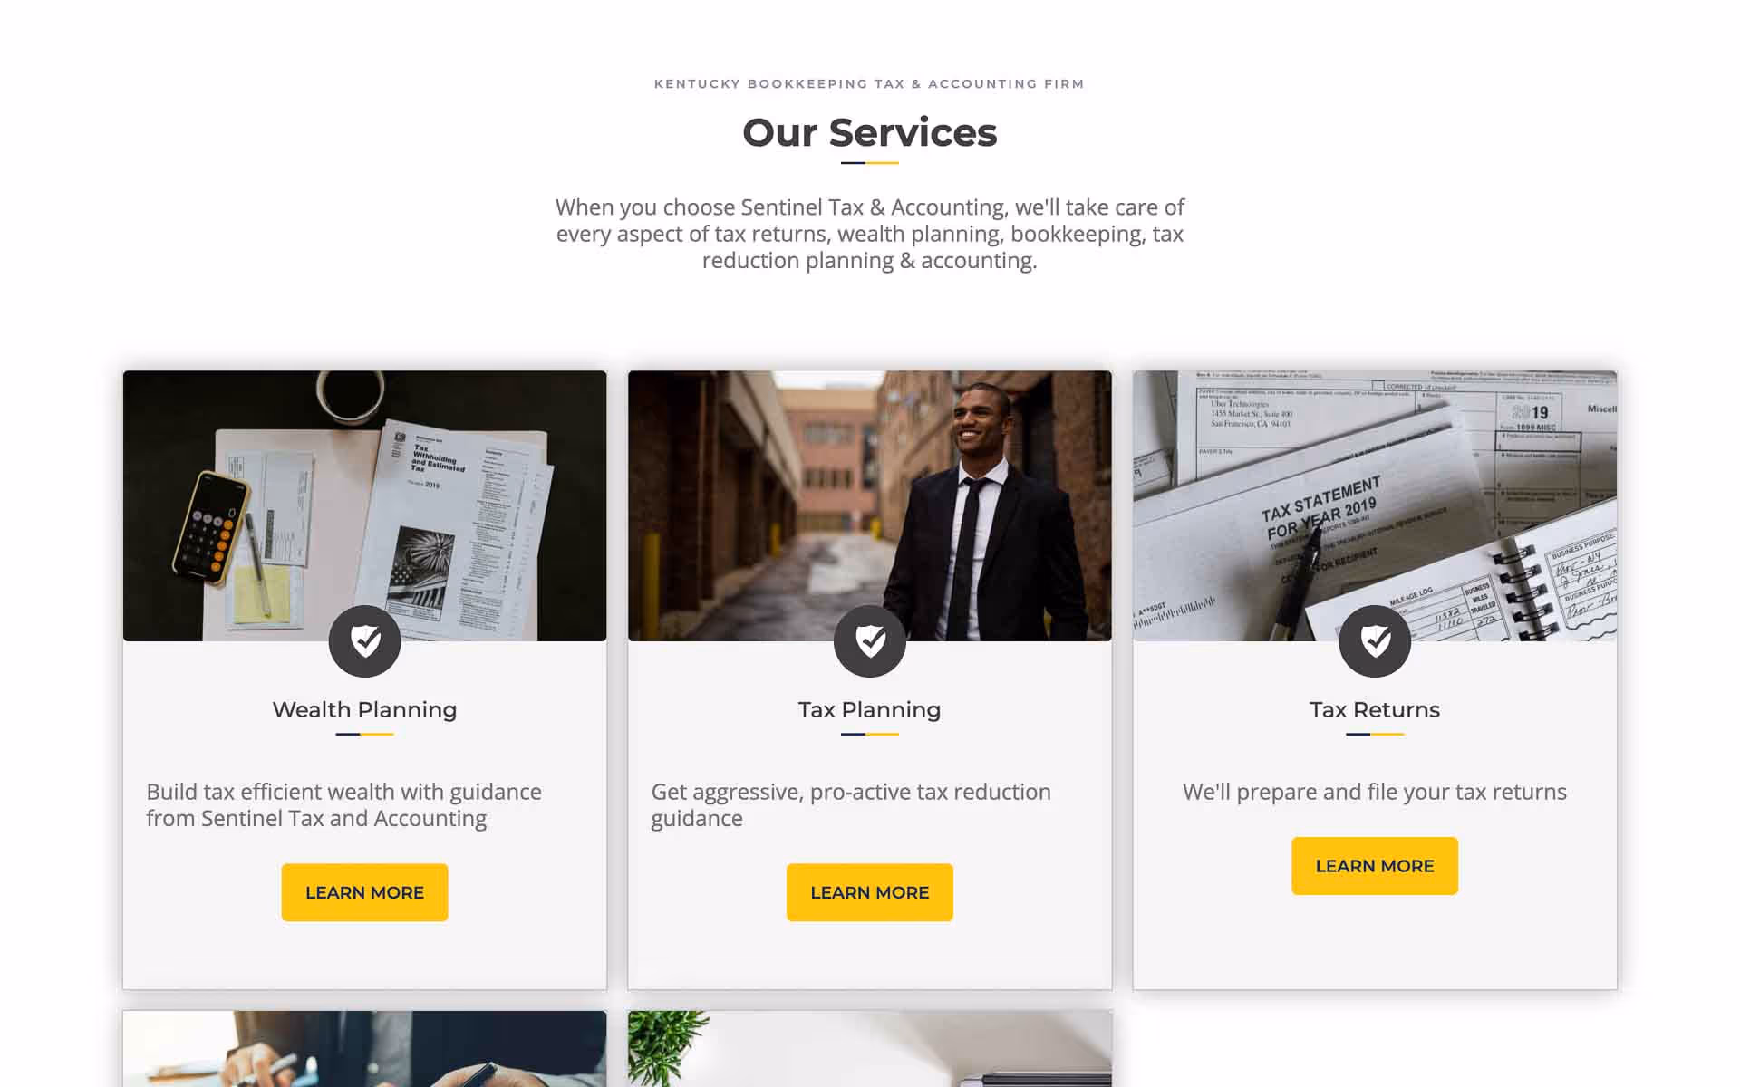
Task: Click the Sentinel Tax & Accounting intro paragraph
Action: tap(869, 234)
